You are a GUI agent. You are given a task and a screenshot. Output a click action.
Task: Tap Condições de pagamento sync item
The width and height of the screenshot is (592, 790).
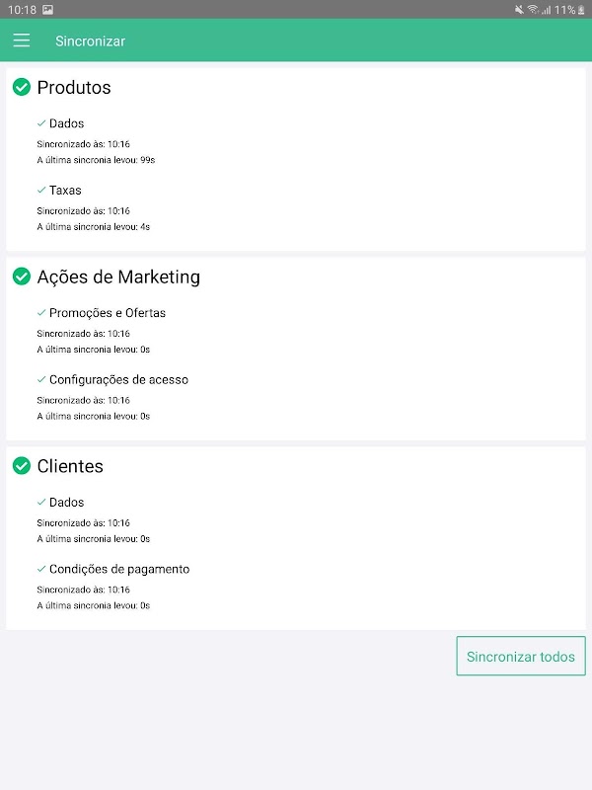[119, 570]
